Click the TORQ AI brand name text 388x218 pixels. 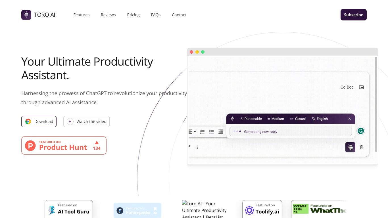coord(45,15)
